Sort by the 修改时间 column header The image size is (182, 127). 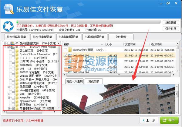pyautogui.click(x=163, y=44)
